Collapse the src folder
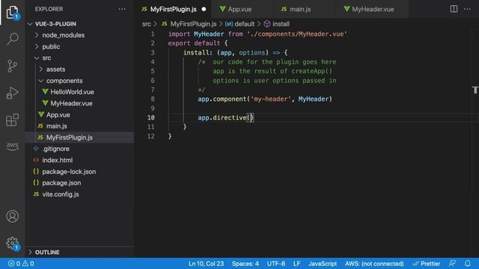 79,58
